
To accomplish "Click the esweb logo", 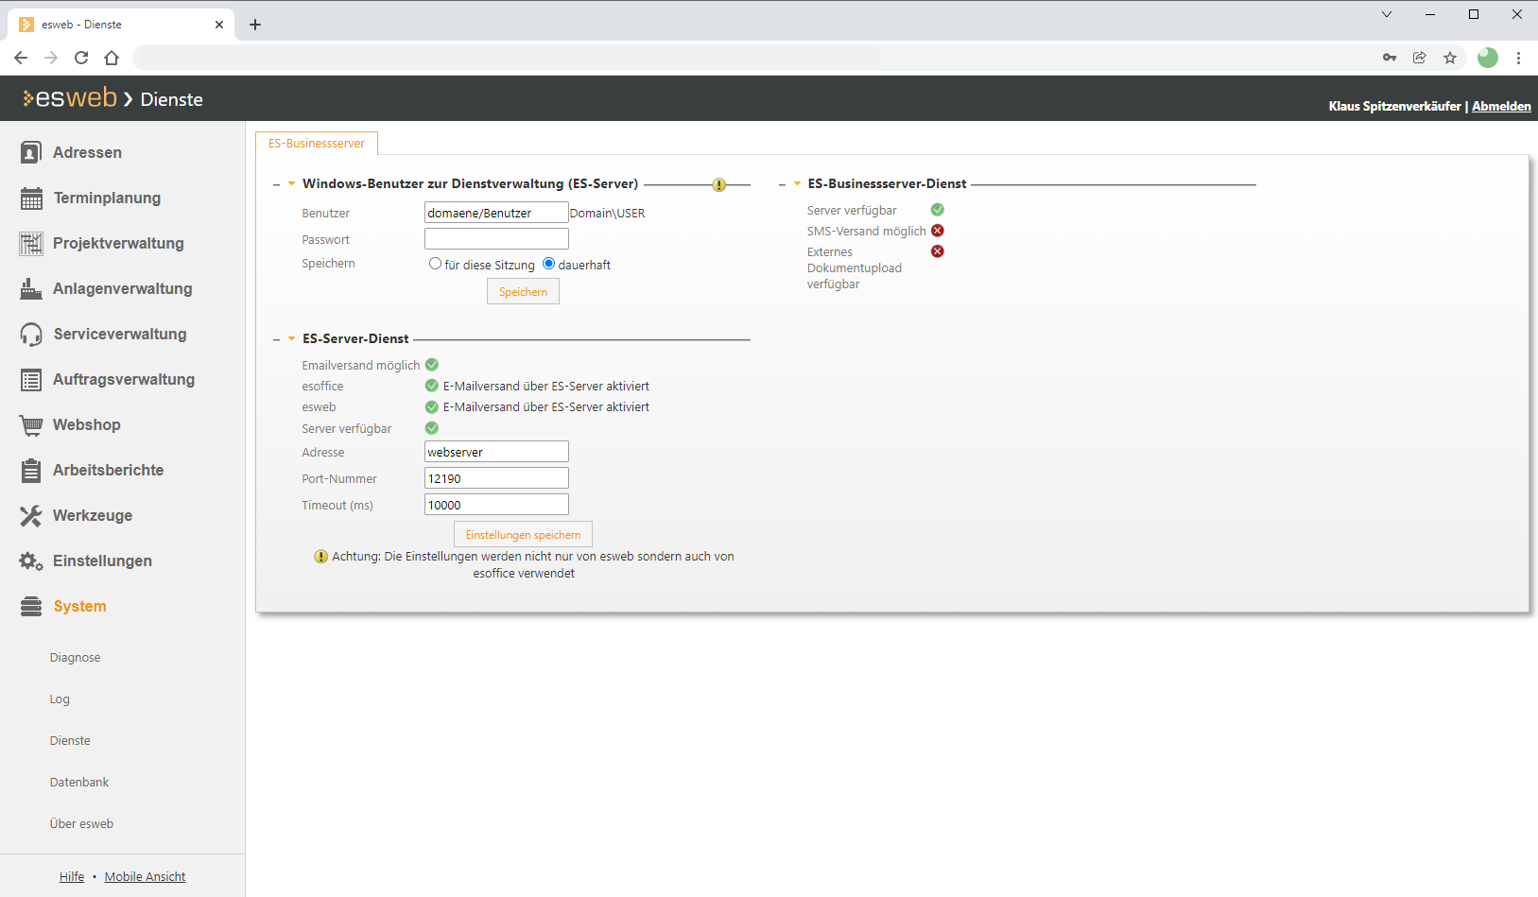I will click(70, 98).
